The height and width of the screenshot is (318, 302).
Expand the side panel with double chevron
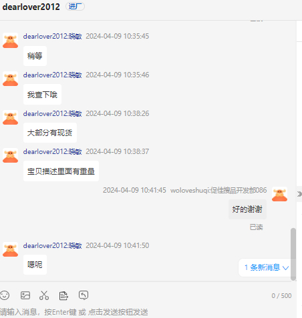(299, 194)
